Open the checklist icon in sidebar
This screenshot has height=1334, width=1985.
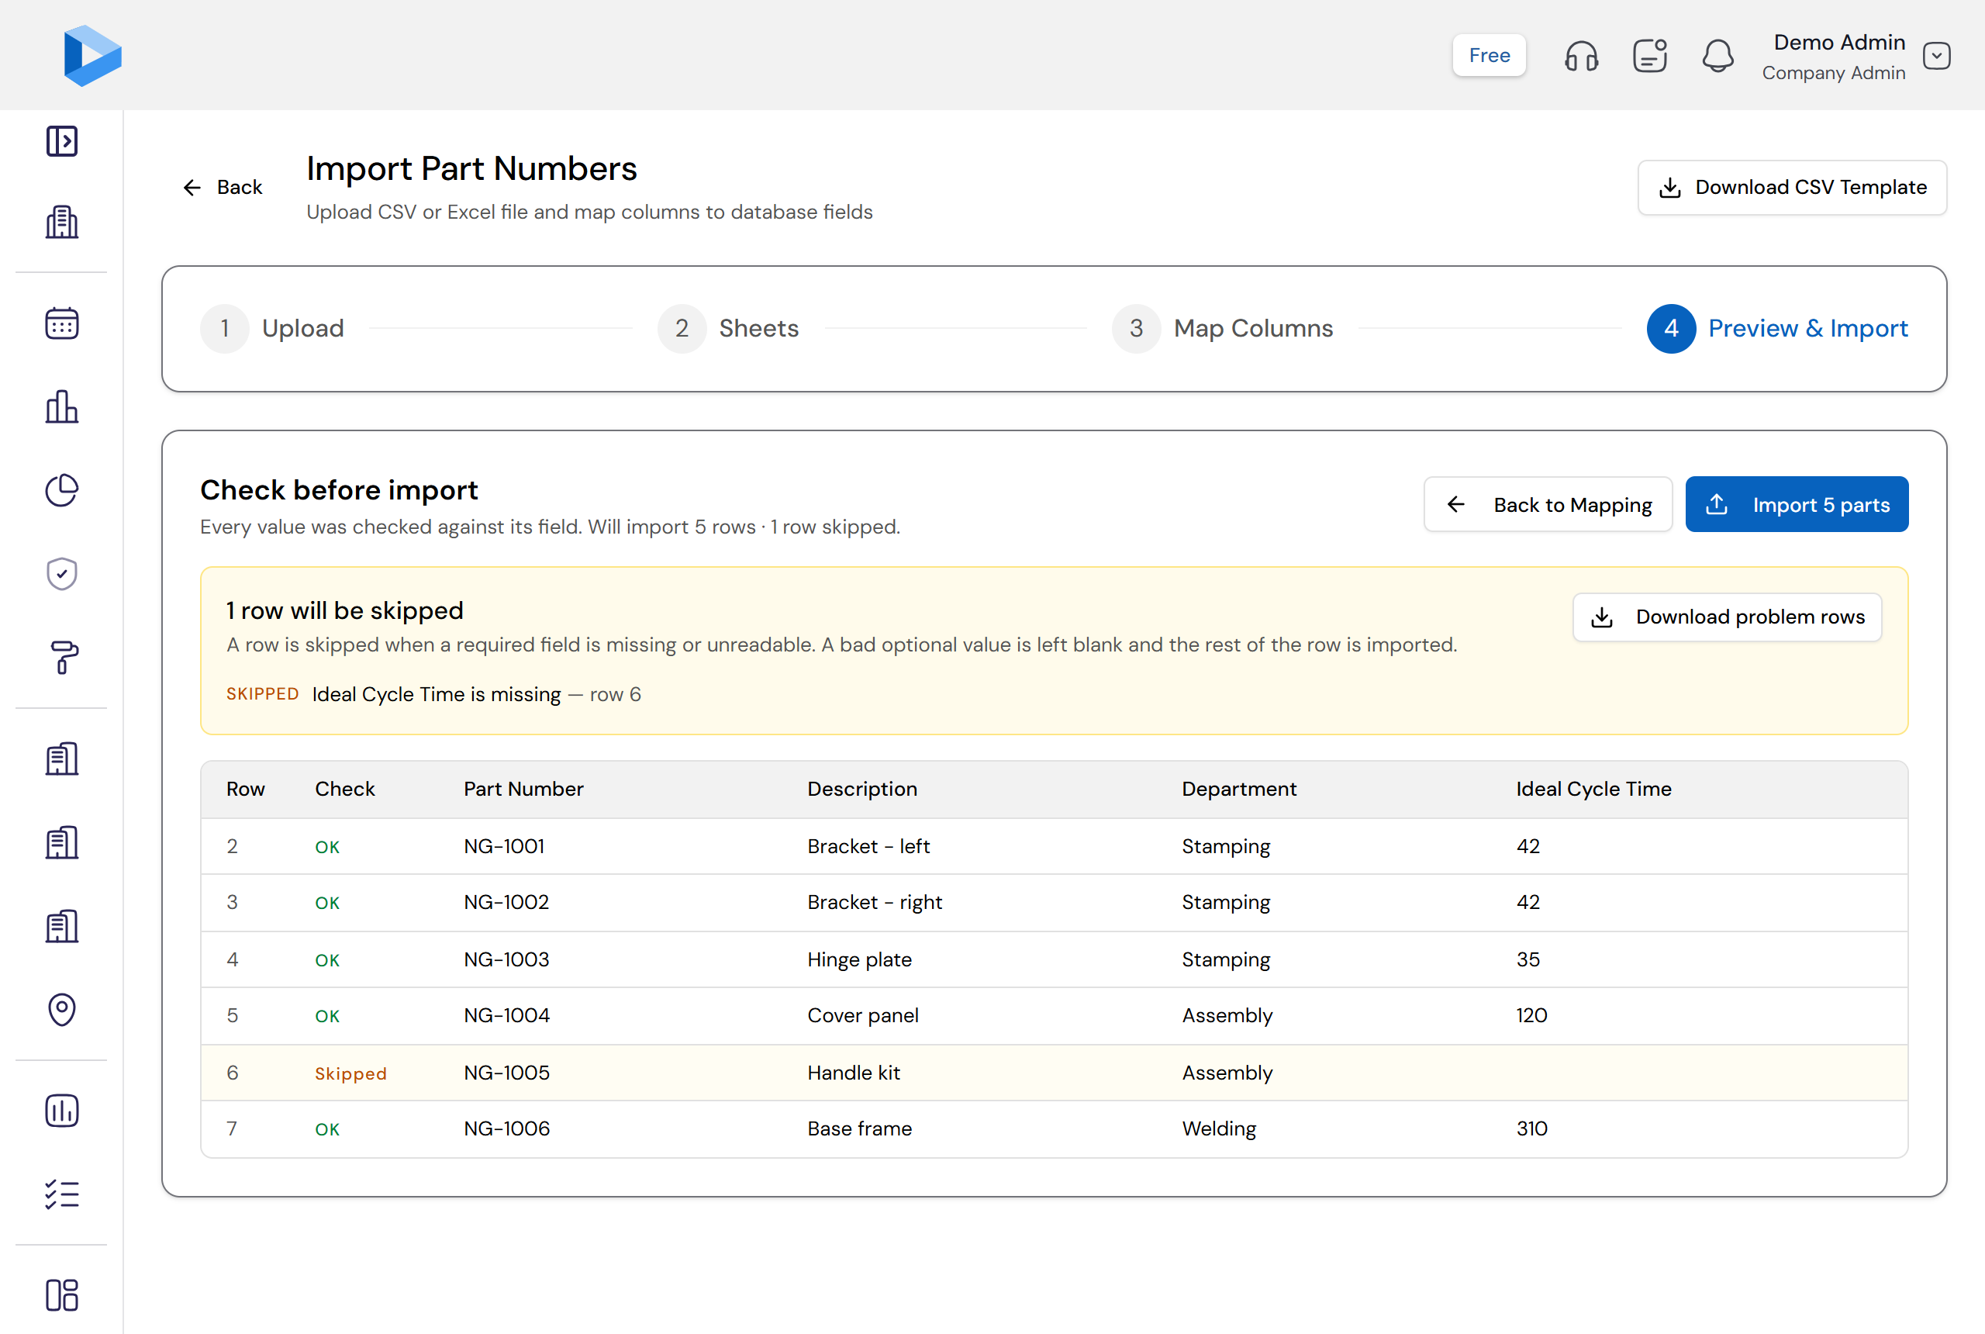pos(61,1194)
